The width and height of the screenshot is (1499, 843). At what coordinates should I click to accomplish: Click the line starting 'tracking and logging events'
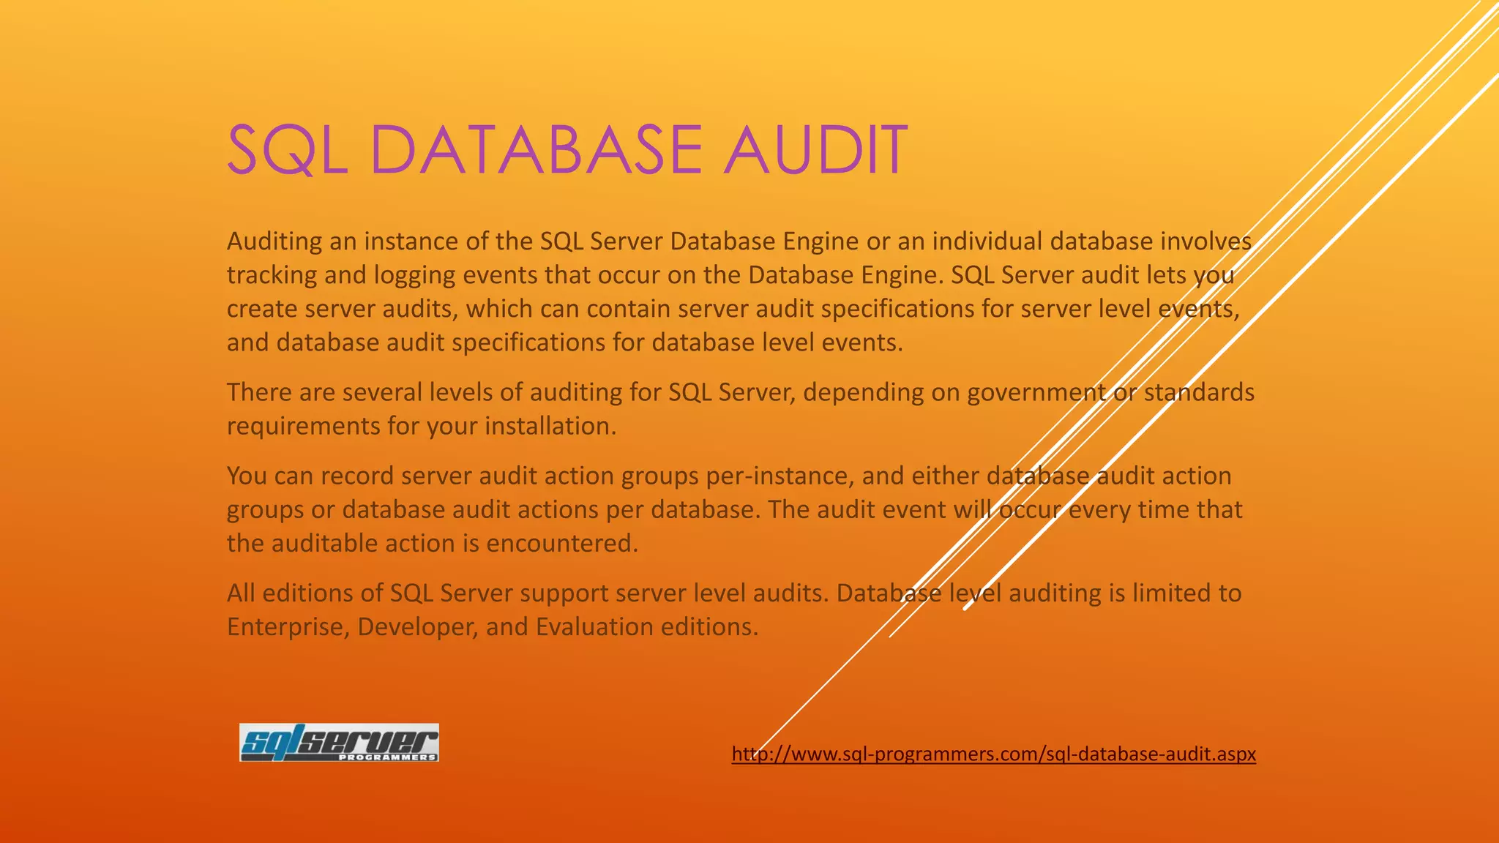(730, 275)
